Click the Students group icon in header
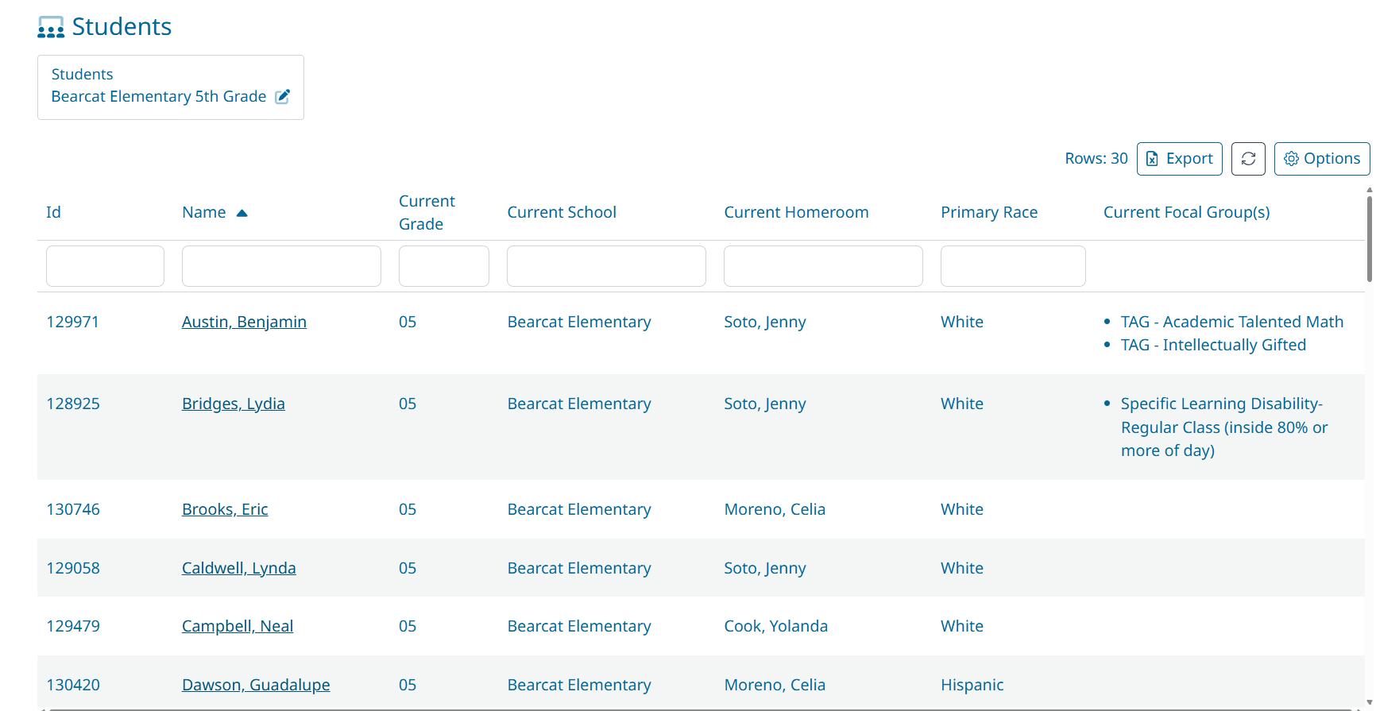This screenshot has height=711, width=1376. click(x=51, y=28)
